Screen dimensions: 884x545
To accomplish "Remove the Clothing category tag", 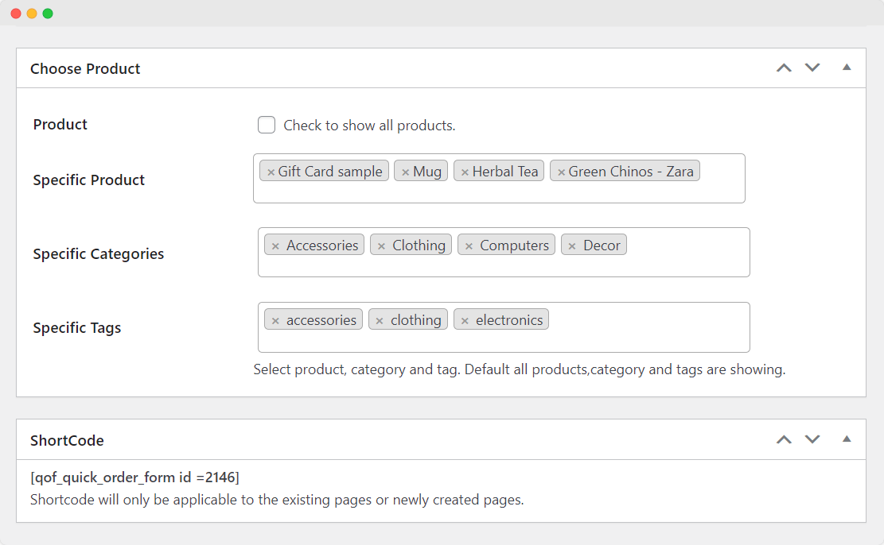I will pyautogui.click(x=381, y=246).
